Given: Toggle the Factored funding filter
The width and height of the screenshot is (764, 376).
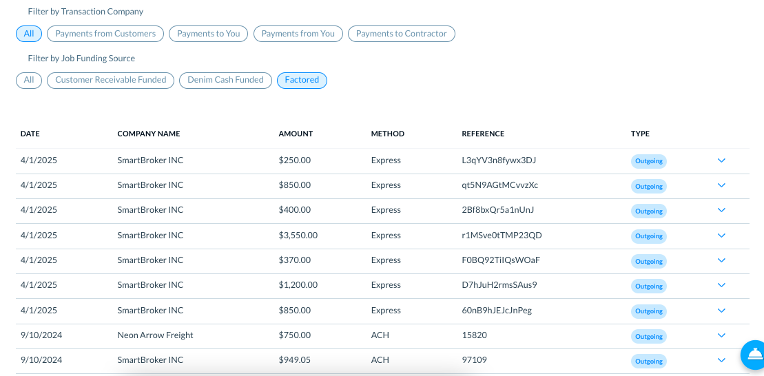Looking at the screenshot, I should [302, 81].
